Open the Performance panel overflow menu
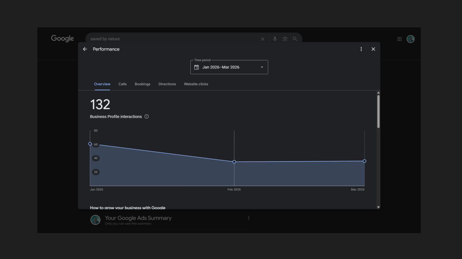This screenshot has width=462, height=259. click(x=361, y=49)
